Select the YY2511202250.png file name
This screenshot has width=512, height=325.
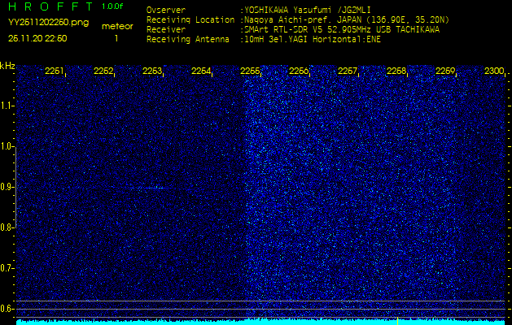tap(48, 23)
